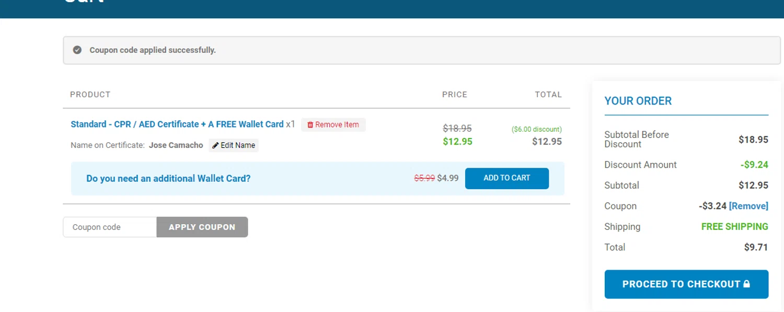
Task: Click the order total amount $9.71
Action: (756, 247)
